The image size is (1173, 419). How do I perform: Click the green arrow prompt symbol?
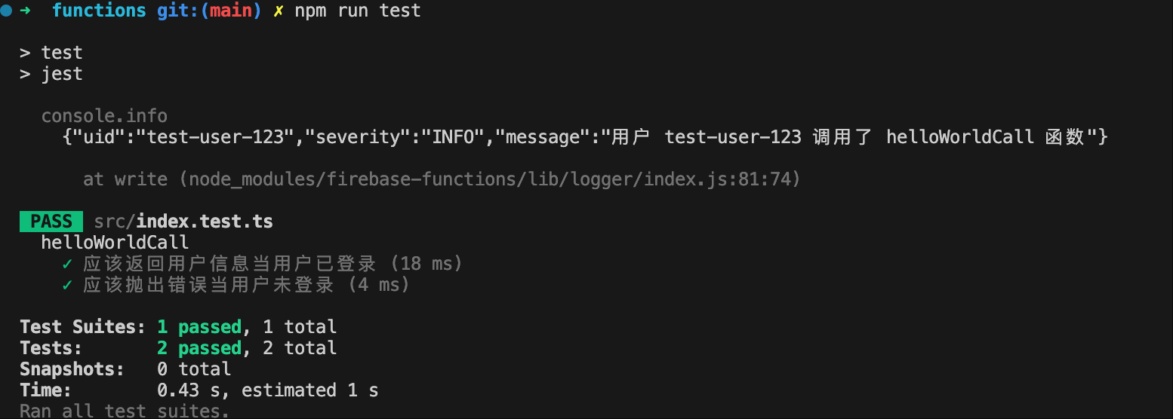25,11
